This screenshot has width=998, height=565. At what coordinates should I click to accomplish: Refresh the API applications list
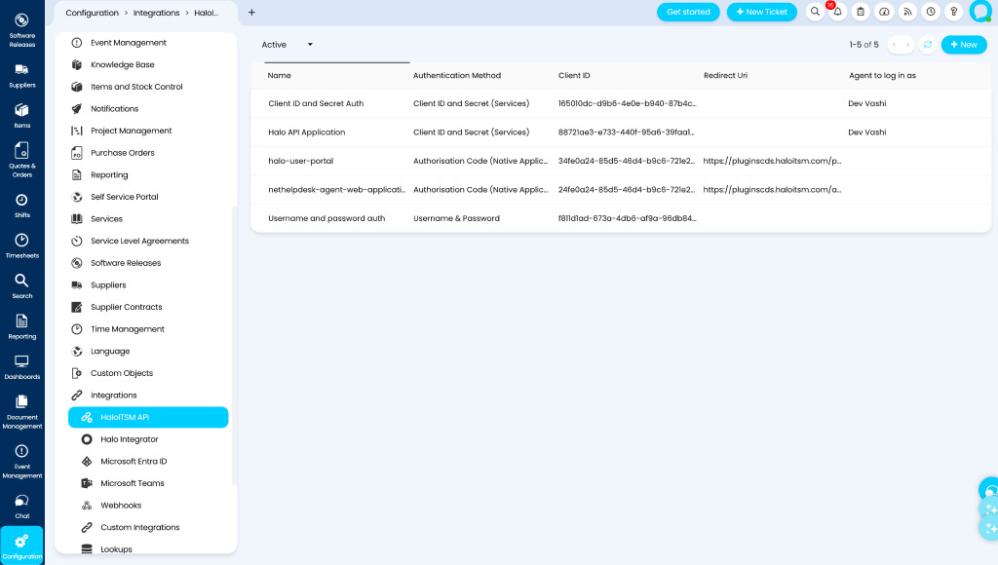tap(928, 45)
